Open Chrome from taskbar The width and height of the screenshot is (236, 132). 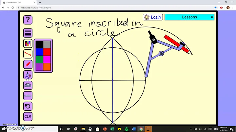pyautogui.click(x=141, y=129)
